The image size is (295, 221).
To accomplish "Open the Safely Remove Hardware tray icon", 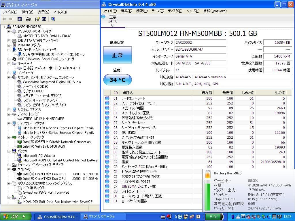I will click(x=263, y=217).
